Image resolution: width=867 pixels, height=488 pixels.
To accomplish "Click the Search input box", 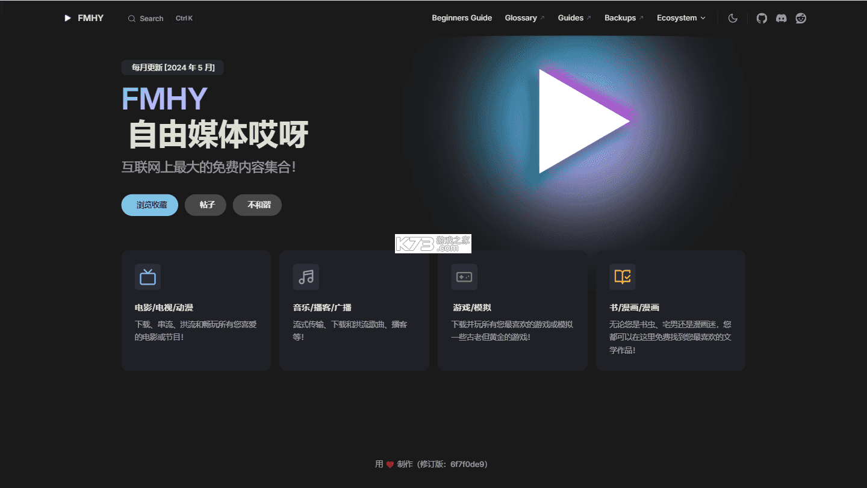I will [x=160, y=19].
